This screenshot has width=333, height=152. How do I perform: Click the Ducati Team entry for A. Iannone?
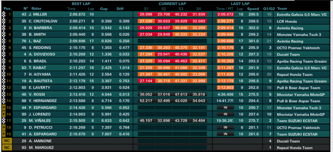pos(288,141)
